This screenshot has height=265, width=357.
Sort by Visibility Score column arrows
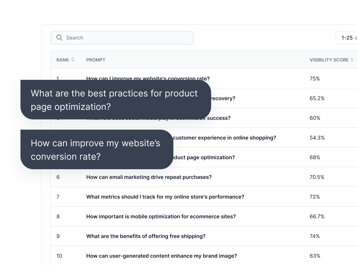click(x=352, y=60)
